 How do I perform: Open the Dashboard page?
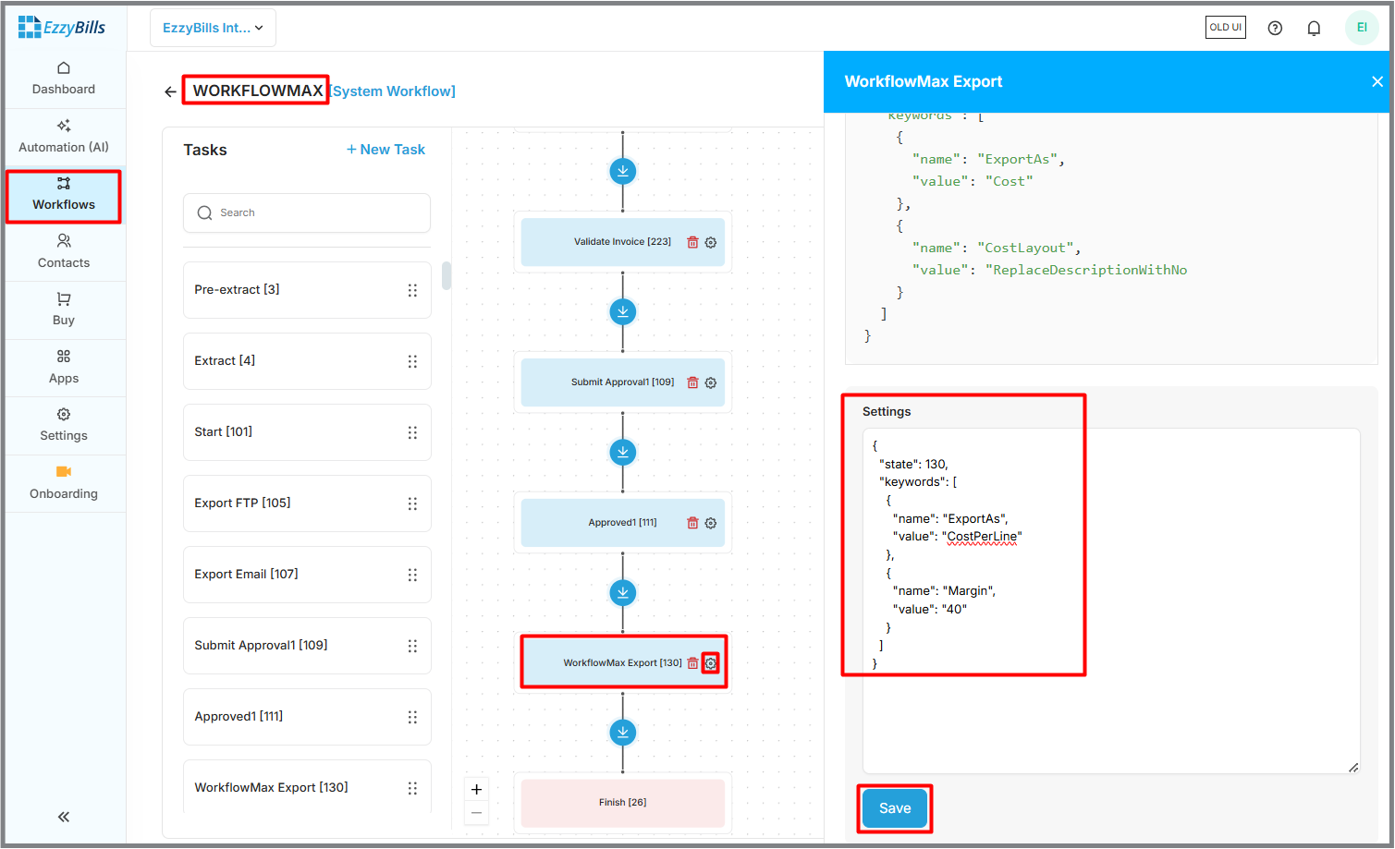pos(64,79)
